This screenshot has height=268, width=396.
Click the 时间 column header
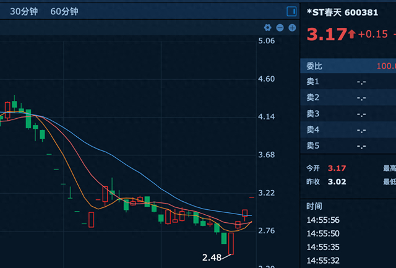(x=314, y=206)
